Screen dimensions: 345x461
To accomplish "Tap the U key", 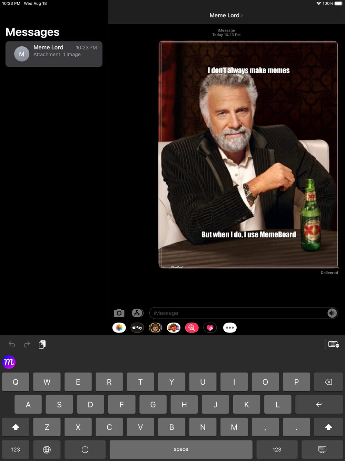I will 203,382.
